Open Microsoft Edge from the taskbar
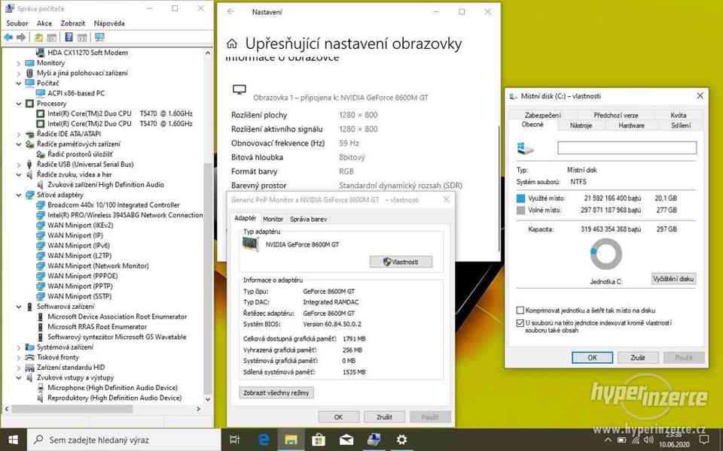Viewport: 723px width, 451px height. click(x=264, y=440)
